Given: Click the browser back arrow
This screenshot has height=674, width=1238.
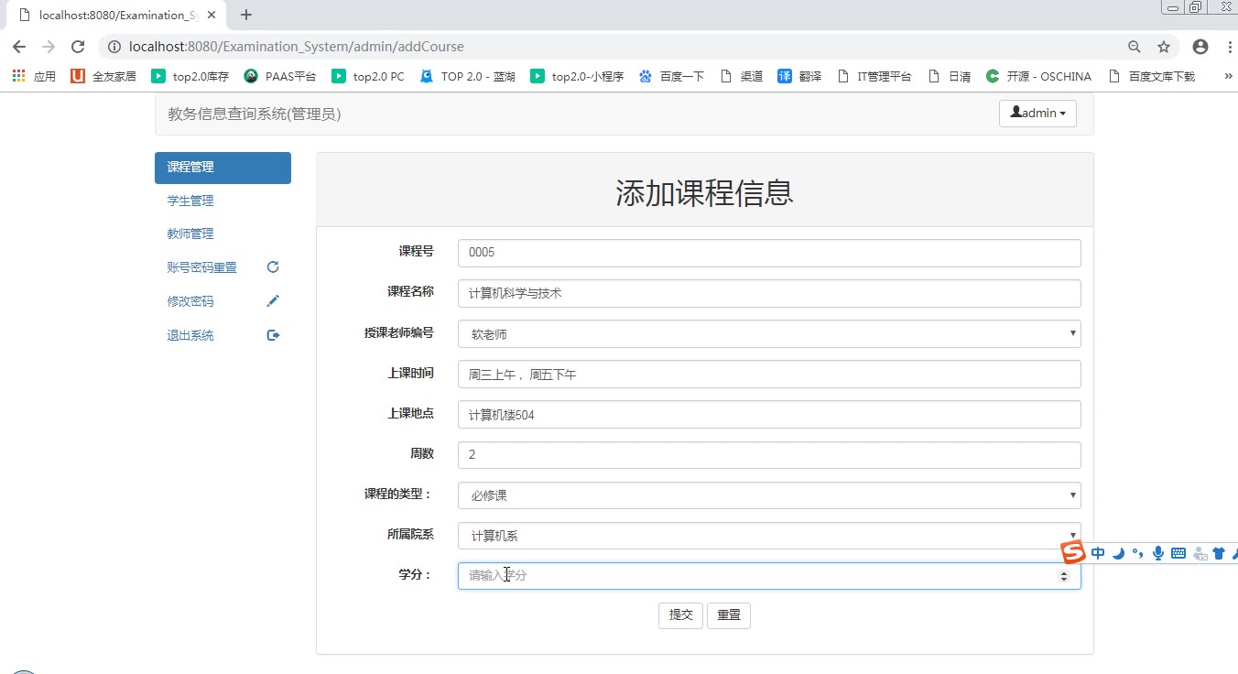Looking at the screenshot, I should tap(19, 47).
